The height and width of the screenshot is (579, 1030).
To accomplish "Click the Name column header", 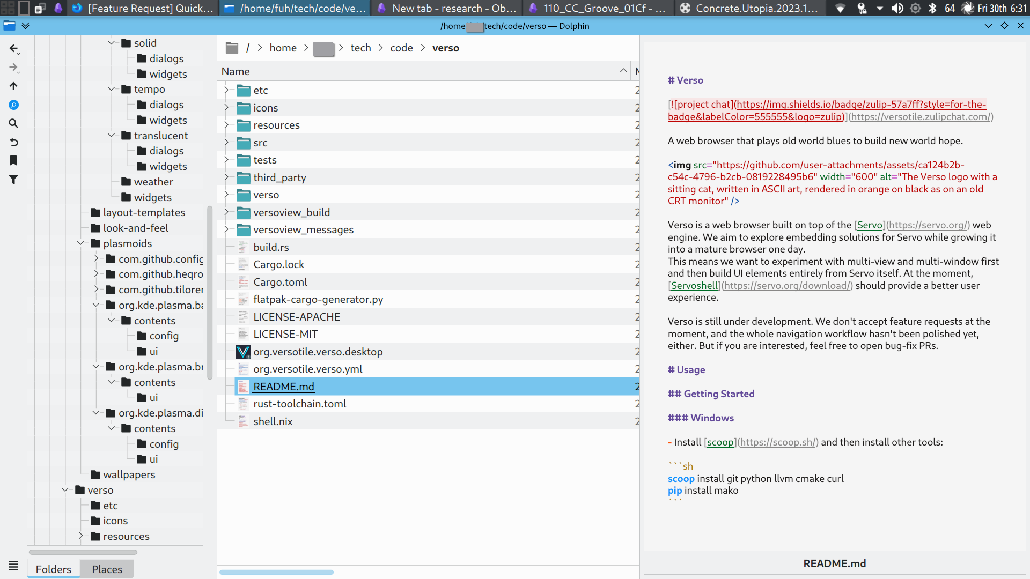I will point(424,71).
